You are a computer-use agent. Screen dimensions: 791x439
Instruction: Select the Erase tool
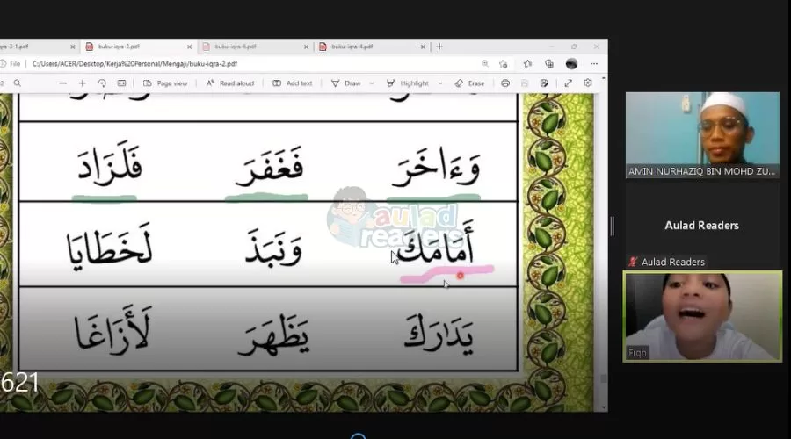[469, 83]
